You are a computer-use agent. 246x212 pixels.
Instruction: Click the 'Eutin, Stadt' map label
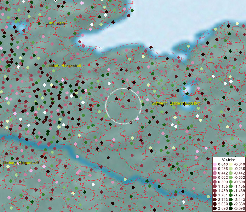coord(55,23)
